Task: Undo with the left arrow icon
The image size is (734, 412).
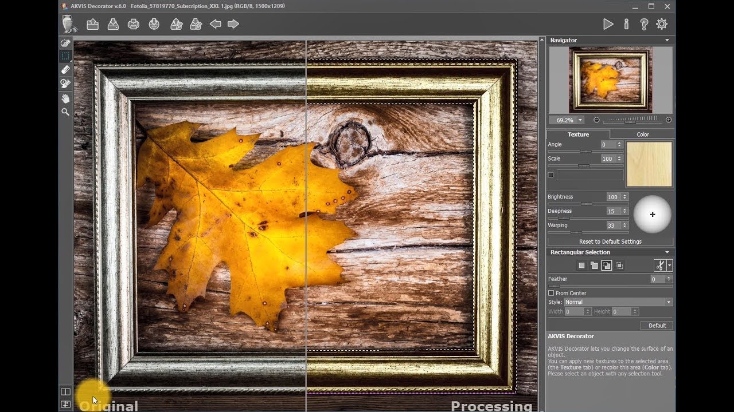Action: click(x=216, y=24)
